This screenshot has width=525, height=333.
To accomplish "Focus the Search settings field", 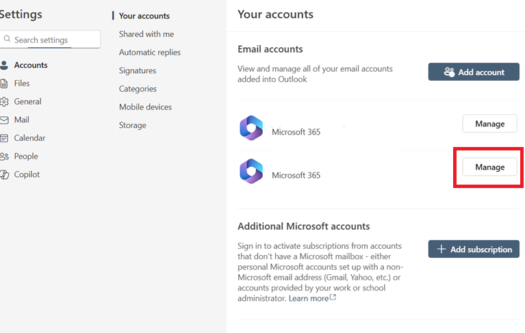I will tap(50, 40).
